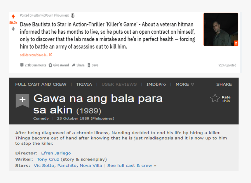Open the Dave Bautista Killer's Game post title
The height and width of the screenshot is (183, 251).
(107, 35)
